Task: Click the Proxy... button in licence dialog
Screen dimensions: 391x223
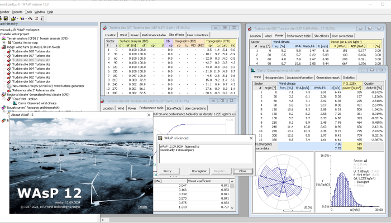Action: pyautogui.click(x=169, y=171)
